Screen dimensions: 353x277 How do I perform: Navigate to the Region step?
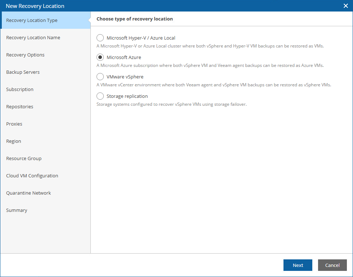(x=14, y=141)
